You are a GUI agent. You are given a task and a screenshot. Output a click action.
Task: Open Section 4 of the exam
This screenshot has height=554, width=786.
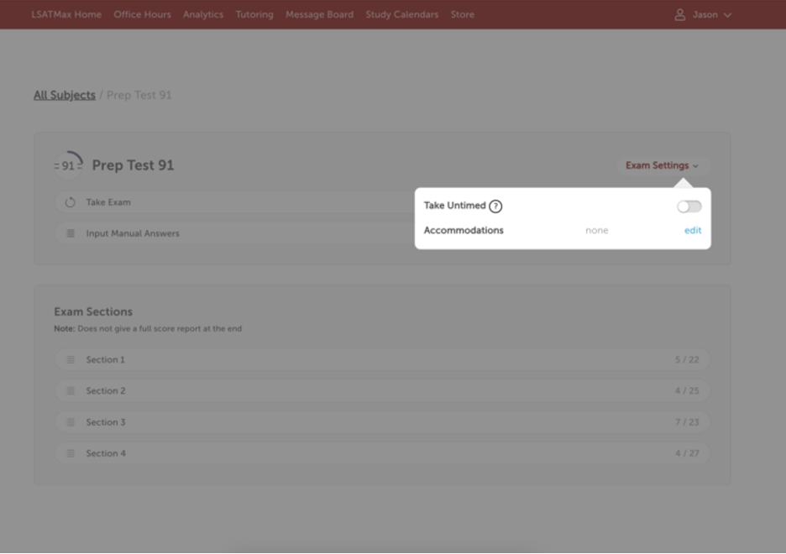(382, 453)
